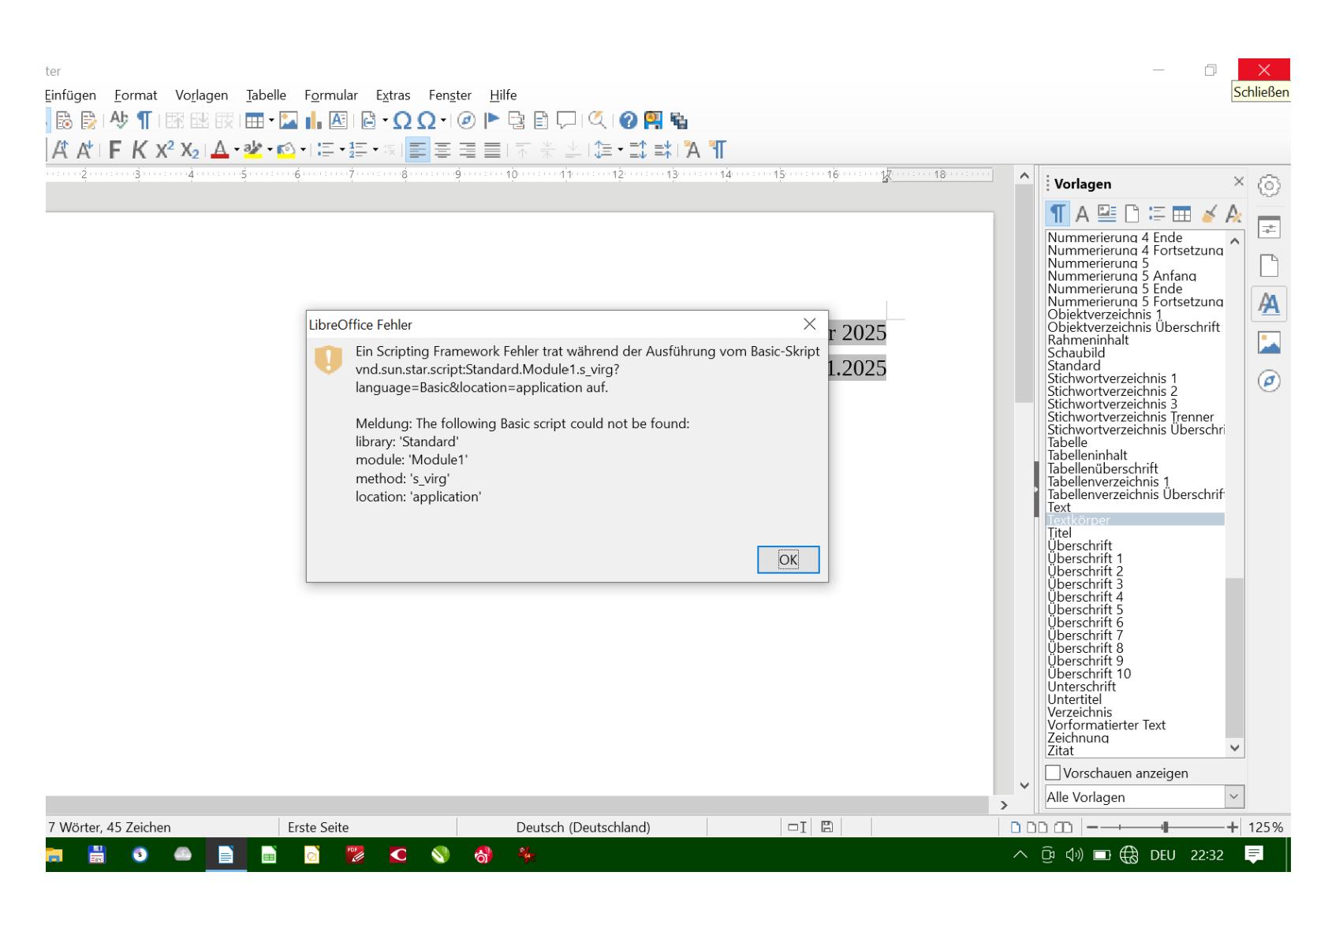The image size is (1328, 939).
Task: Close the LibreOffice Fehler dialog with X
Action: 809,324
